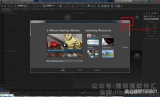Viewport: 160px width, 97px height.
Task: Activate the Select and Link tool
Action: tap(9, 6)
